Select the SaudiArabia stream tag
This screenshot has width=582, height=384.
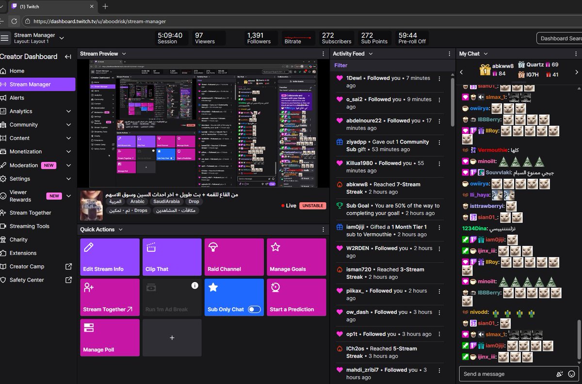pyautogui.click(x=167, y=202)
